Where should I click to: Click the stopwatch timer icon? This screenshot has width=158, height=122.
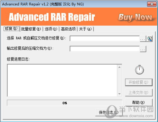tap(139, 70)
